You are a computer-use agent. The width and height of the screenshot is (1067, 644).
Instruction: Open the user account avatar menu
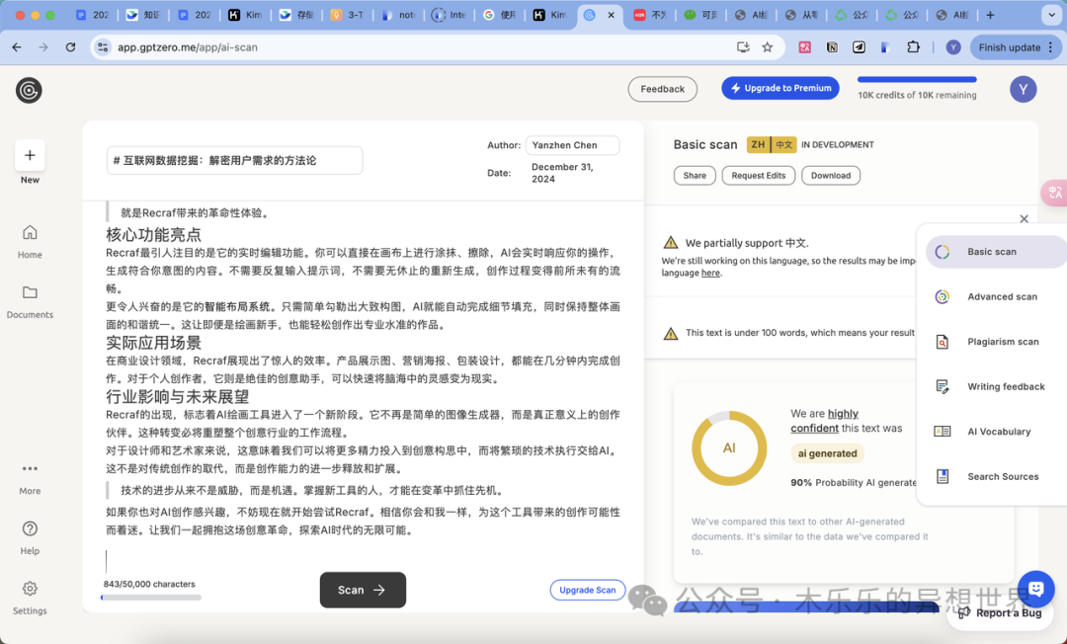point(1023,89)
